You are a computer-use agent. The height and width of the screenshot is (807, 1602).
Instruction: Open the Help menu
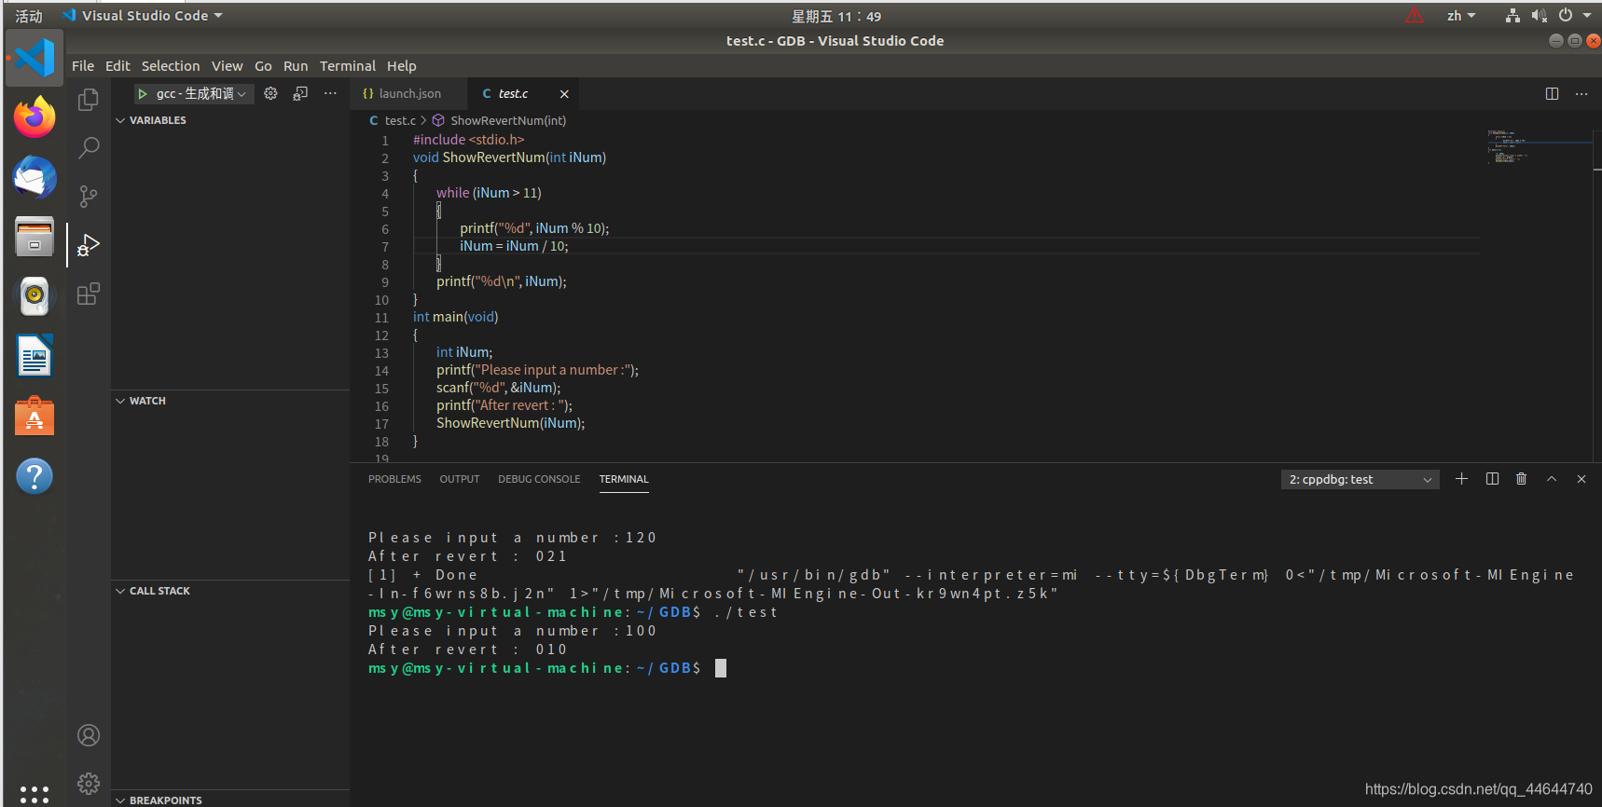(x=402, y=66)
